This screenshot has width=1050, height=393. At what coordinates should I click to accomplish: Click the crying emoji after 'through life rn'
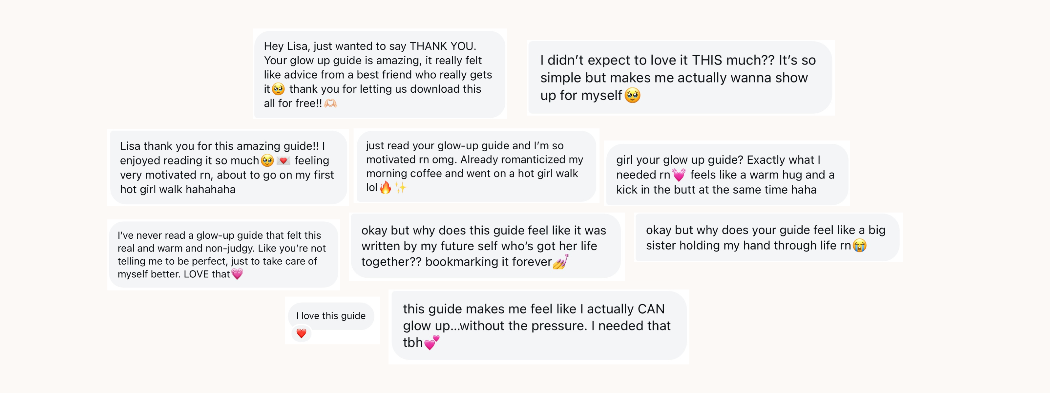[859, 245]
